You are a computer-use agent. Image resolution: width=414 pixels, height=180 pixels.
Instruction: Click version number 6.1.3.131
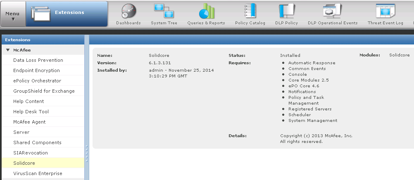click(160, 63)
